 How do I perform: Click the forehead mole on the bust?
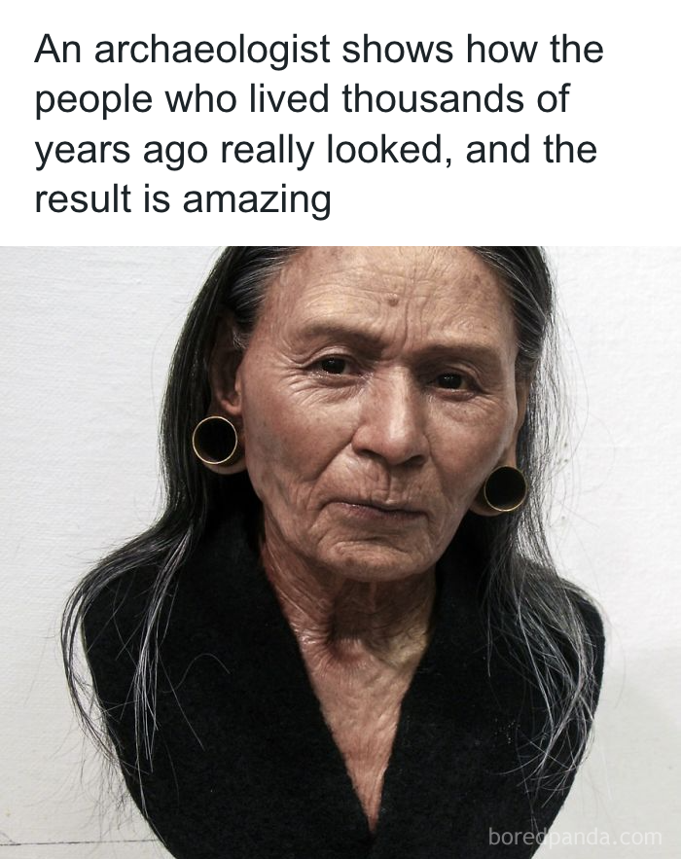[393, 300]
